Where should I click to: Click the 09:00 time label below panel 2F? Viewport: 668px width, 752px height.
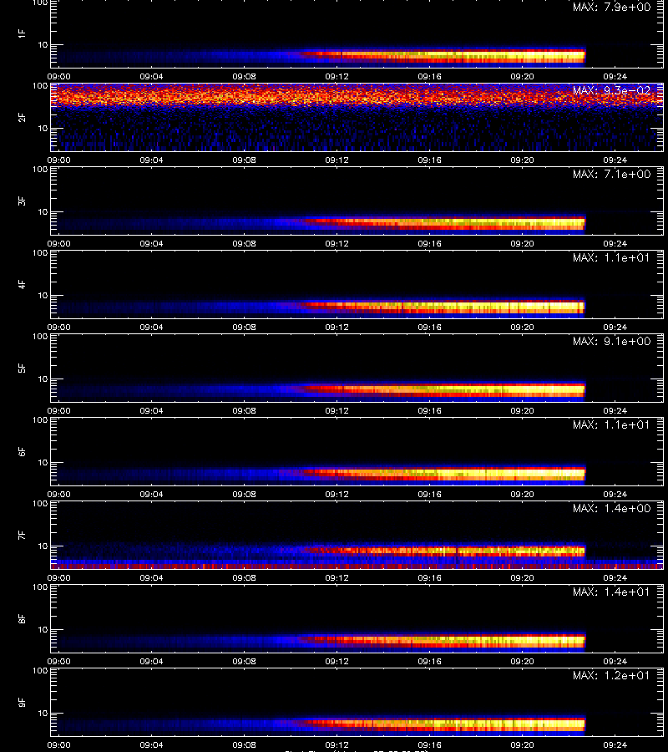pyautogui.click(x=58, y=160)
